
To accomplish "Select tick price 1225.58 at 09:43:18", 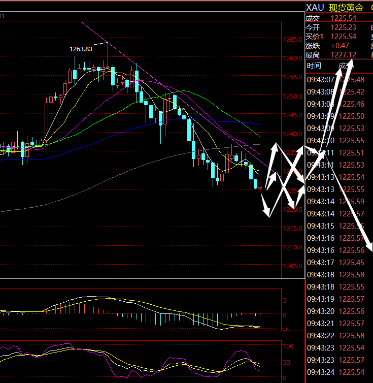I will (x=352, y=275).
